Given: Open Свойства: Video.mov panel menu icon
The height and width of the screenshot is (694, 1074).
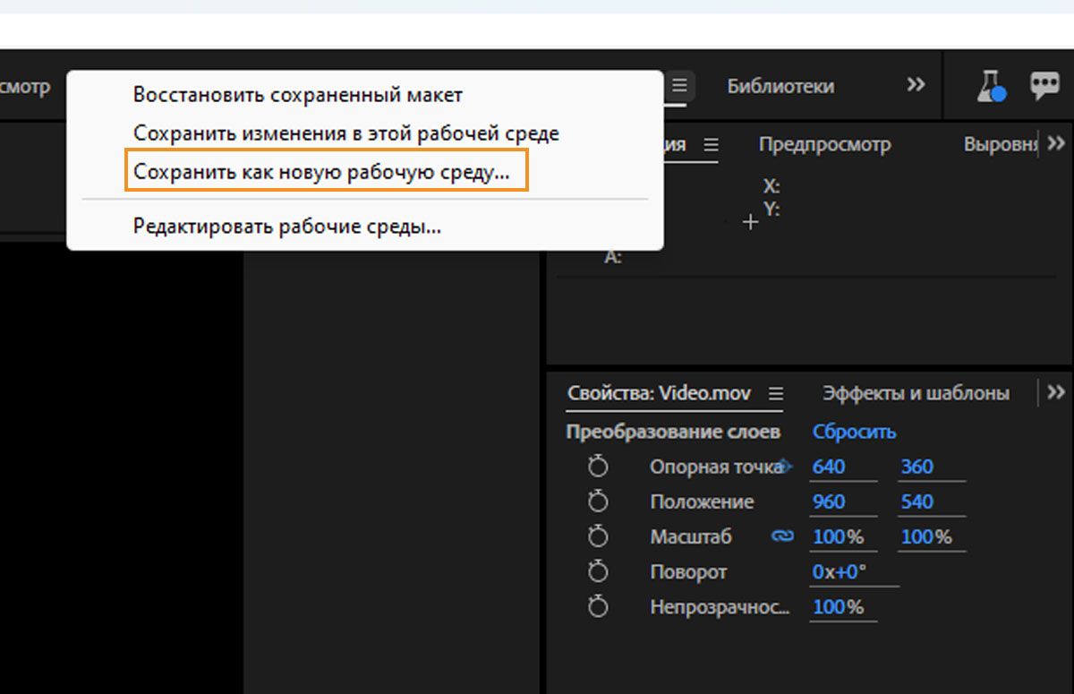Looking at the screenshot, I should (x=776, y=393).
